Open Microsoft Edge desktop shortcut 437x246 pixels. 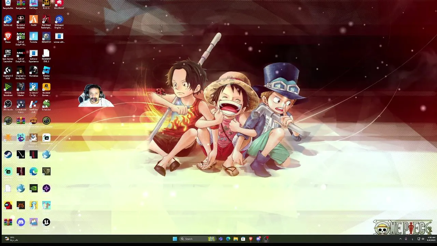33,171
